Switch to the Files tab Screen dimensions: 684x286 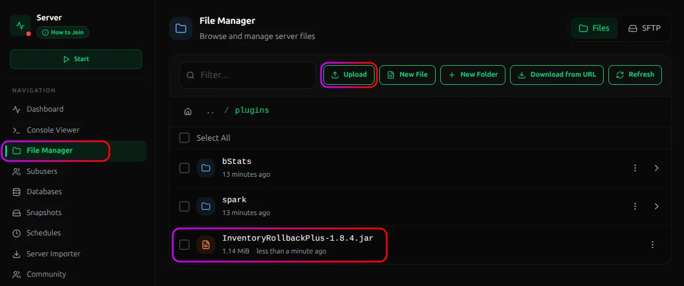point(594,28)
